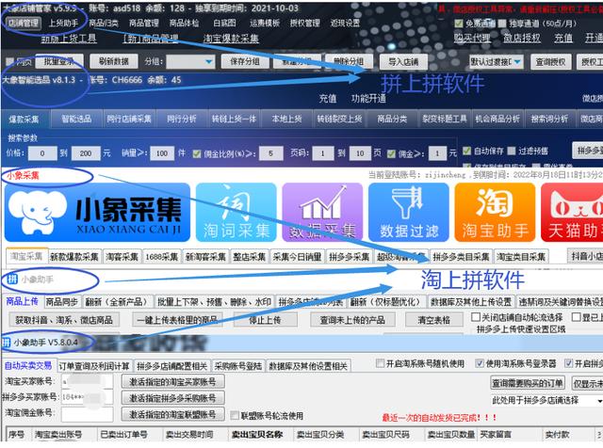Click the 导入店铺 button
Screen dimensions: 603x448
pyautogui.click(x=402, y=62)
